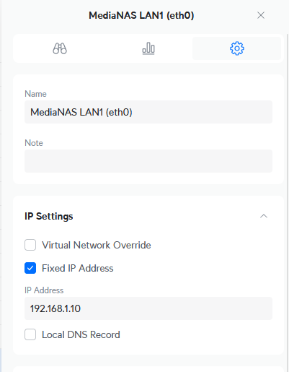Tick the Local DNS Record checkbox

30,334
